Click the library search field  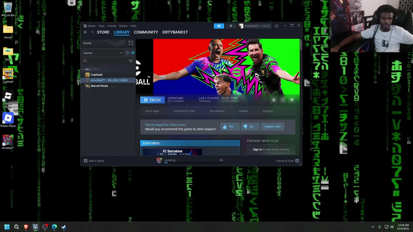(106, 61)
